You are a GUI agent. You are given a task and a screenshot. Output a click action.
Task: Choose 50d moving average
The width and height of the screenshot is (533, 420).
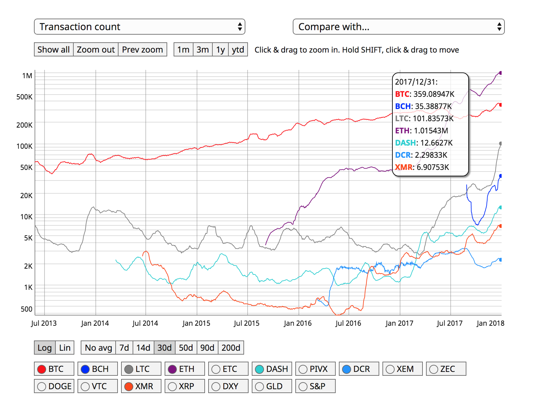click(186, 348)
